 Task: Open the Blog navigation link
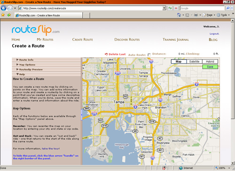click(213, 40)
